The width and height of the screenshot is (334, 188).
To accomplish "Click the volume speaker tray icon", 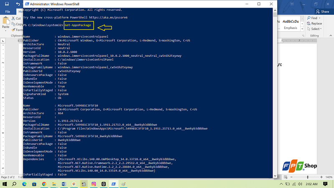I will pos(300,184).
